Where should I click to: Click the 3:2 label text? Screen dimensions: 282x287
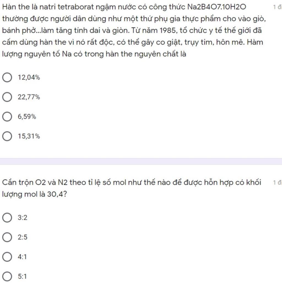pos(23,218)
